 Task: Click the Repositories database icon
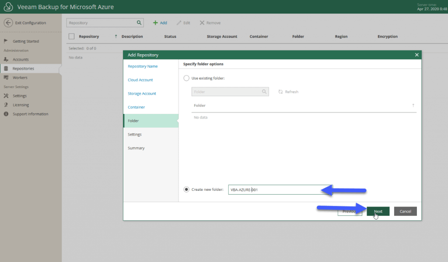[x=6, y=69]
